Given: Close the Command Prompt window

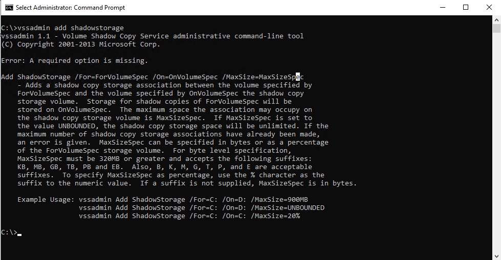Looking at the screenshot, I should pyautogui.click(x=489, y=8).
